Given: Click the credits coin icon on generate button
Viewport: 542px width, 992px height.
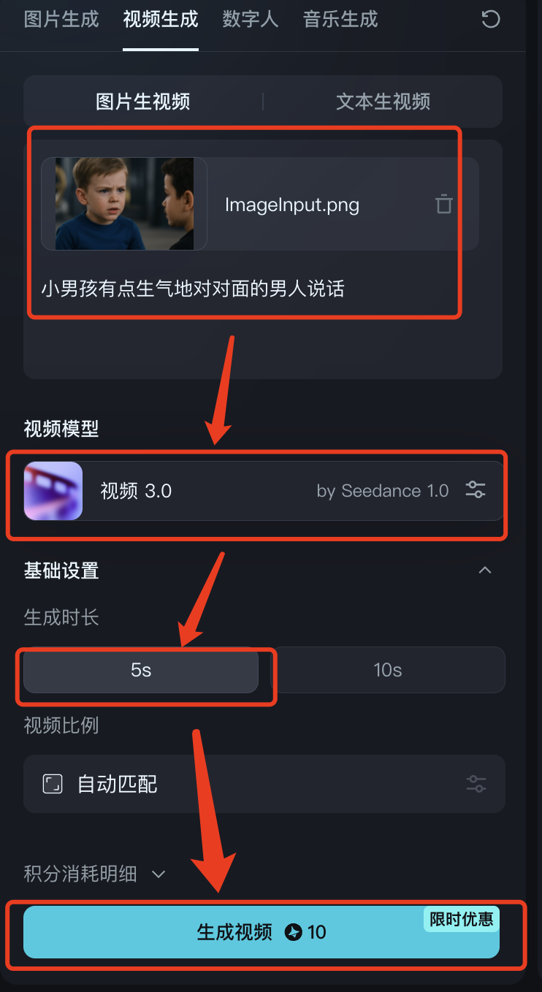Looking at the screenshot, I should tap(294, 932).
